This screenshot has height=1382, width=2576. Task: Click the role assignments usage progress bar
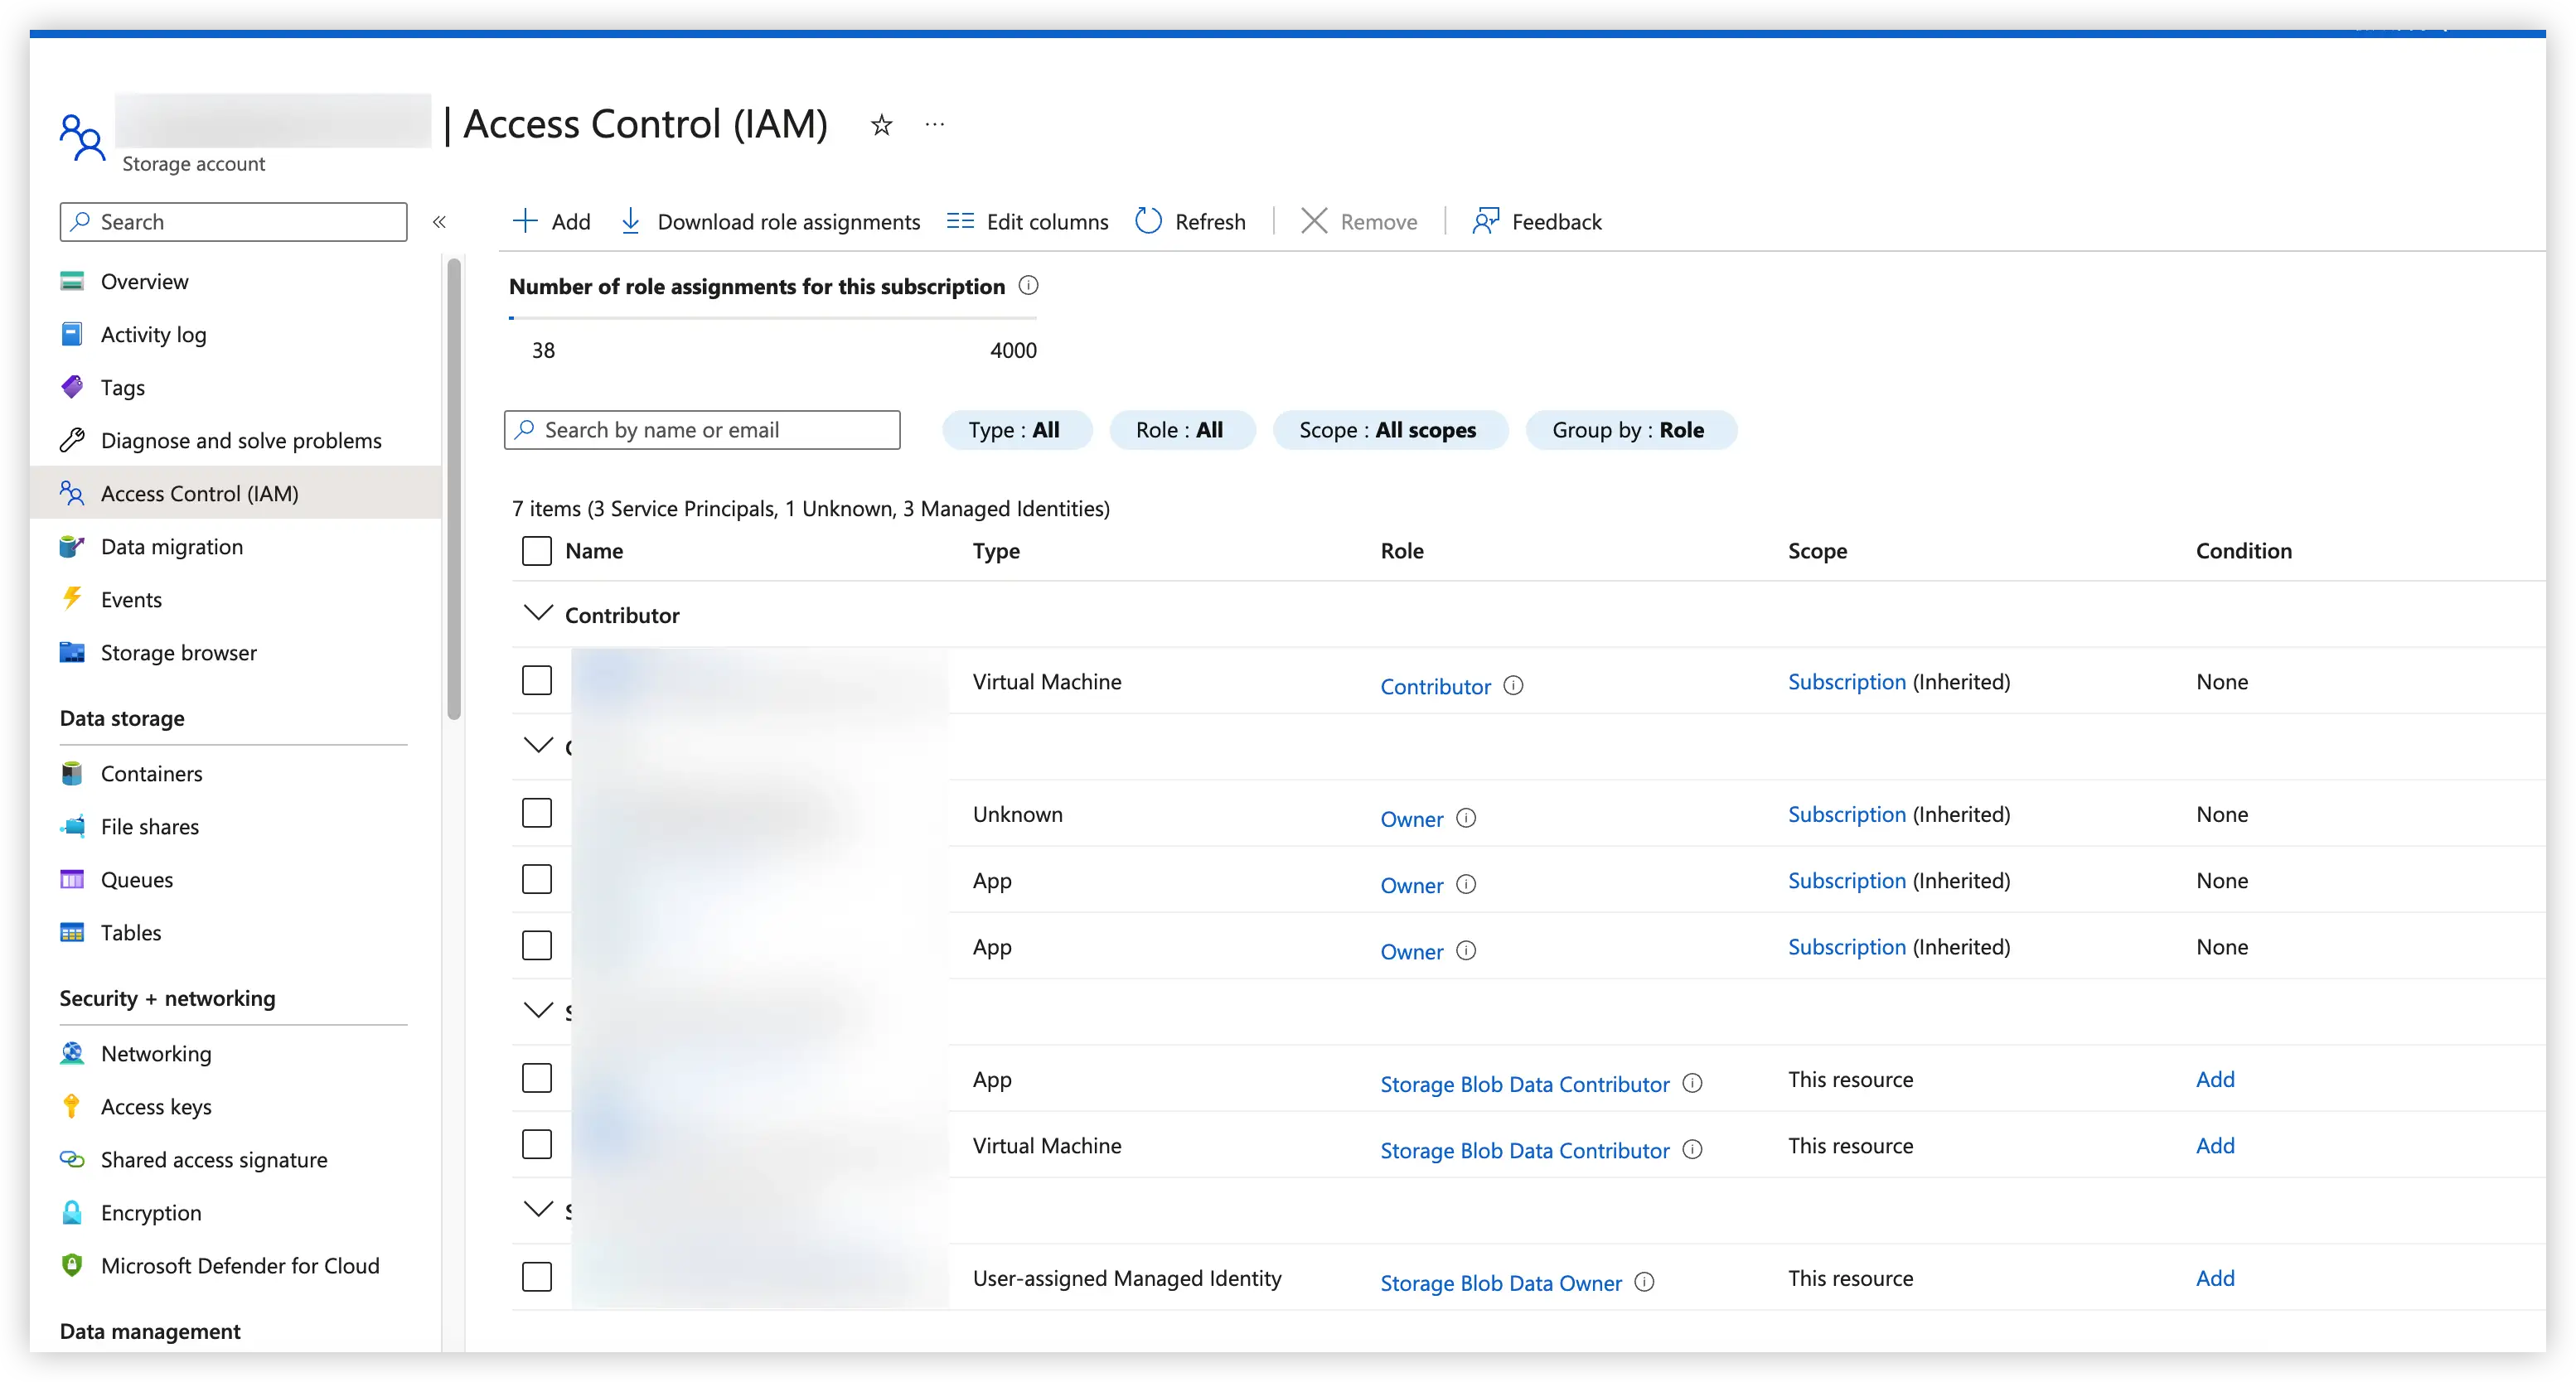click(x=773, y=318)
